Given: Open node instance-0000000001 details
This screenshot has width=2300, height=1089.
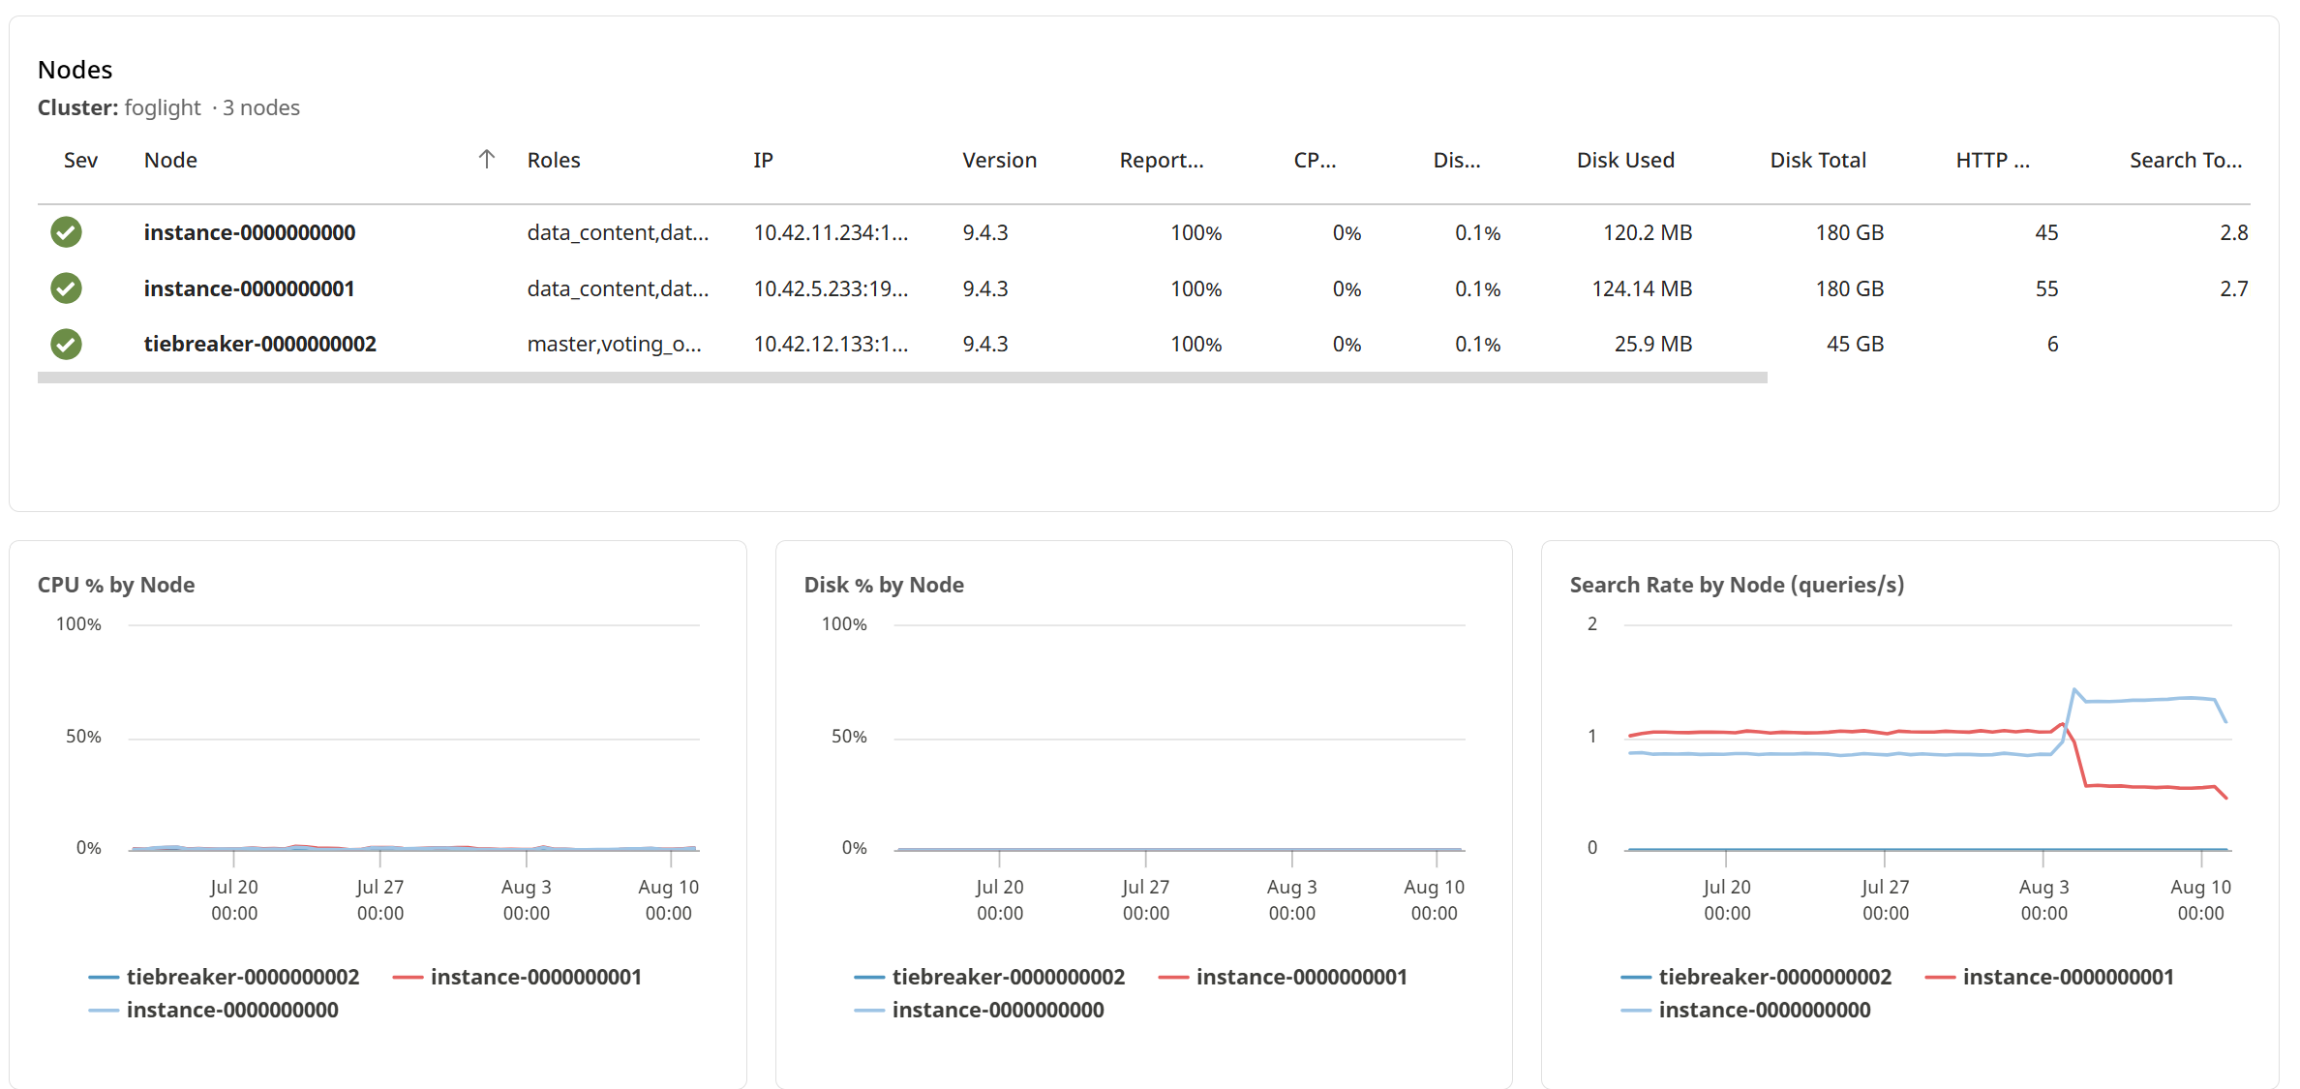Looking at the screenshot, I should point(249,288).
